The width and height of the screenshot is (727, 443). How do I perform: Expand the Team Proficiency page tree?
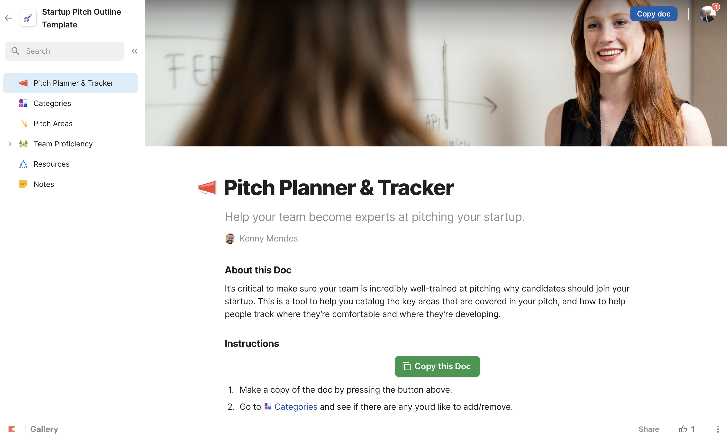tap(10, 143)
